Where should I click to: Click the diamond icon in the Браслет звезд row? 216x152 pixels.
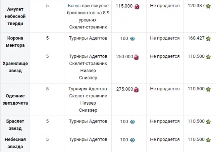click(132, 122)
